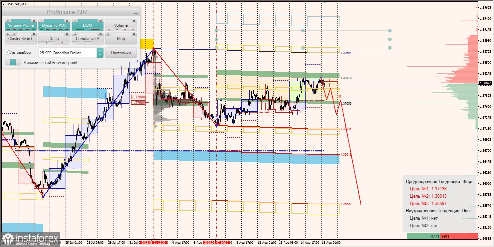The image size is (494, 247).
Task: Open the Cluster Search gear settings
Action: [34, 34]
